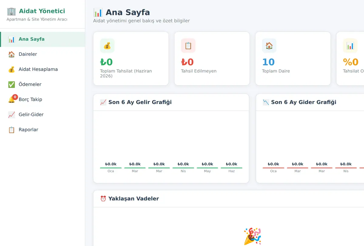364x246 pixels.
Task: Select the Nis bar in the Gelir chart
Action: [x=183, y=167]
